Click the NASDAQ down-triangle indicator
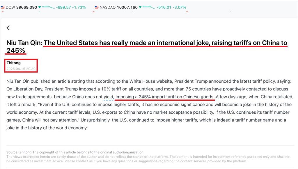The width and height of the screenshot is (298, 169). click(140, 7)
